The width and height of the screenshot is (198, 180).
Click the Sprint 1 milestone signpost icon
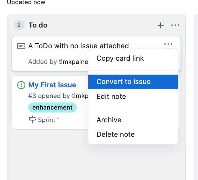click(x=32, y=119)
